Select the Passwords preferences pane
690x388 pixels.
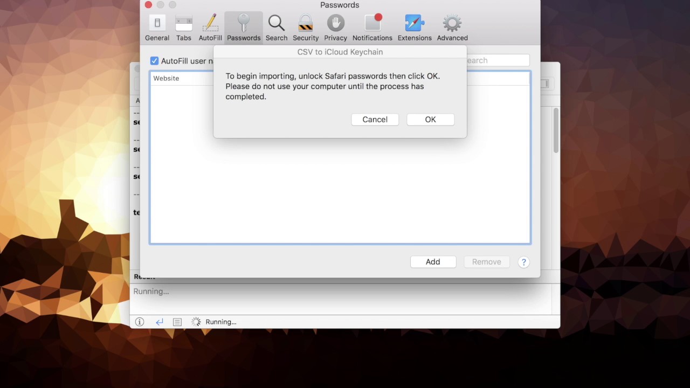point(244,28)
